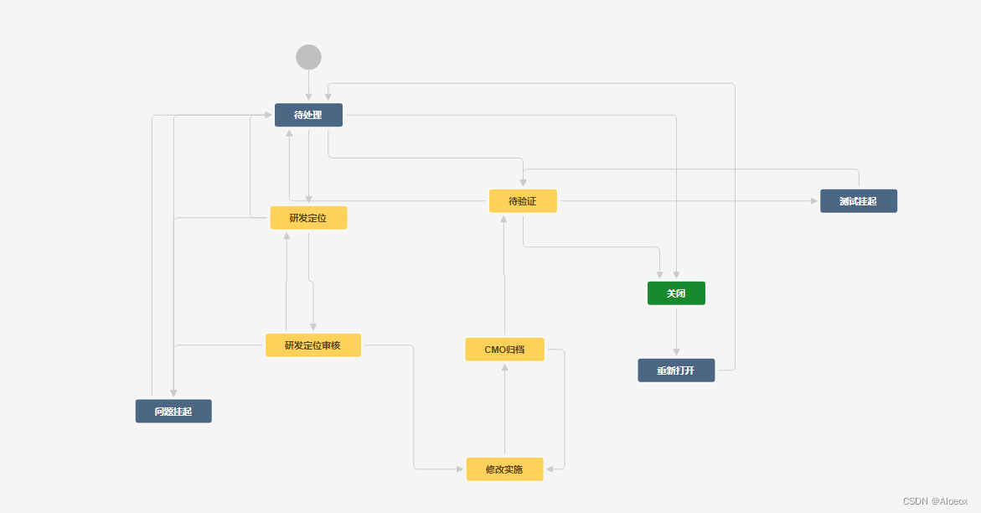
Task: Click arrow from 关闭 down to 重新打开
Action: coord(676,331)
